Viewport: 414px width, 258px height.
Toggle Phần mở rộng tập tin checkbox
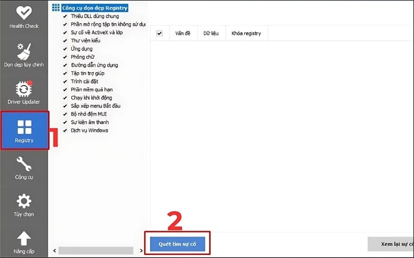[x=65, y=24]
